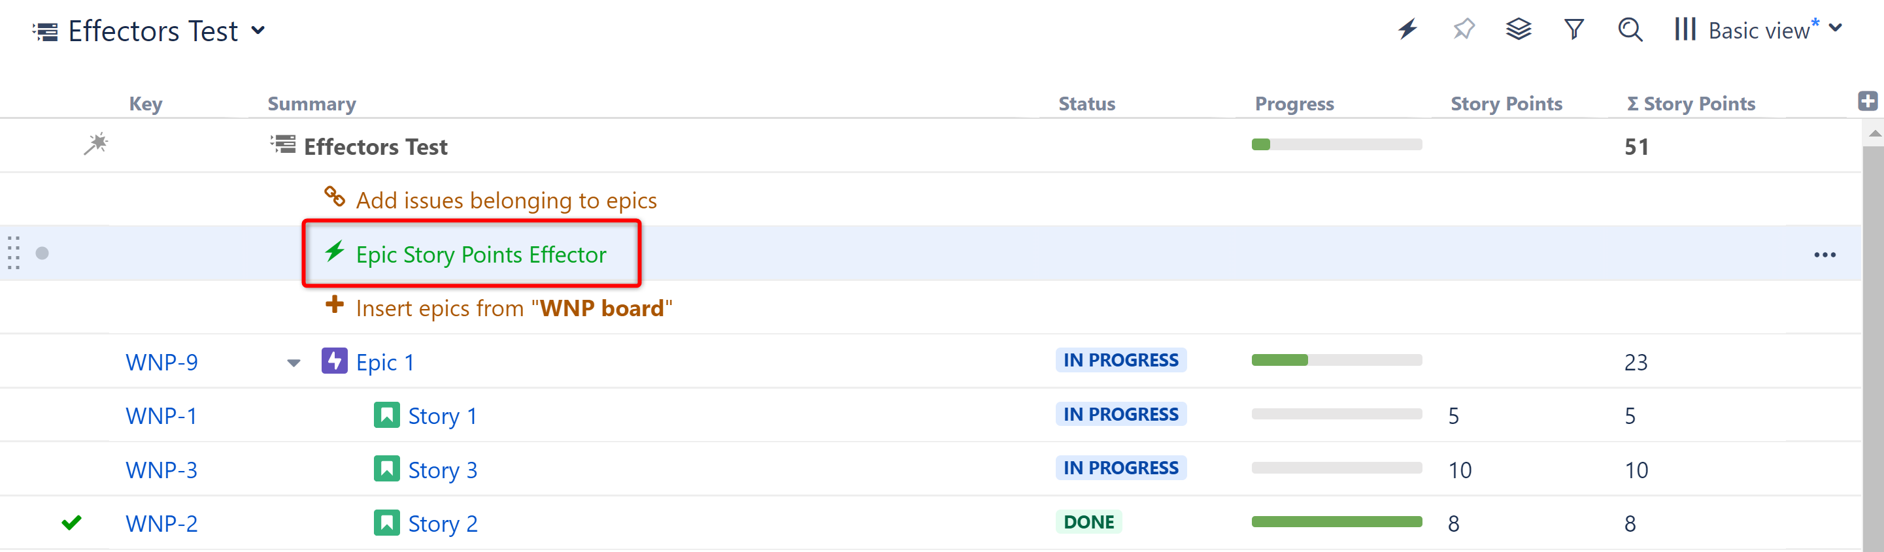
Task: Click the lightning bolt effectors icon in toolbar
Action: pos(1408,29)
